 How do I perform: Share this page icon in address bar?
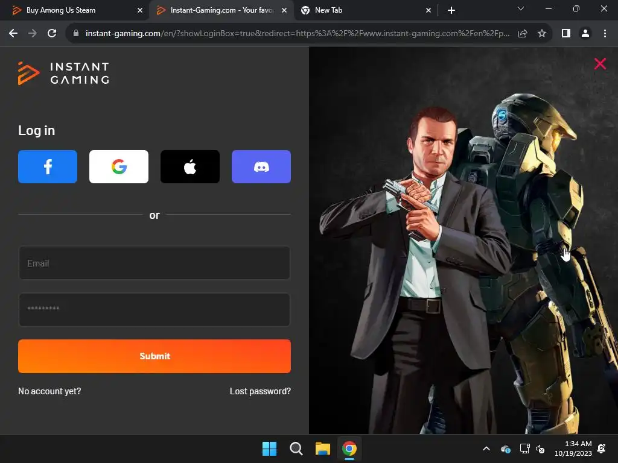(x=523, y=34)
